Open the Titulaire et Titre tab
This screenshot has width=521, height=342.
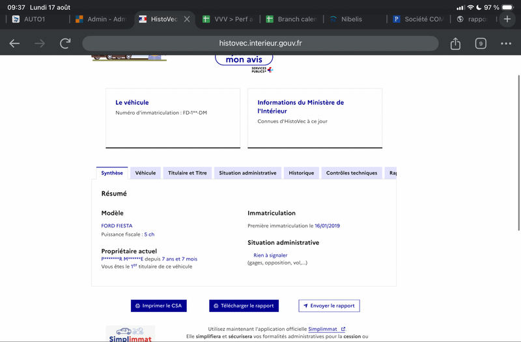(x=188, y=173)
